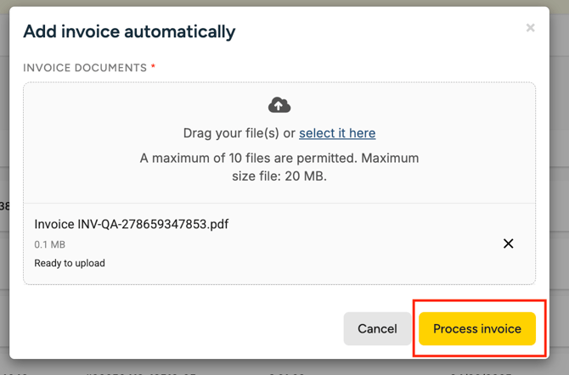The height and width of the screenshot is (375, 569).
Task: Click the 'Add invoice automatically' dialog title
Action: [129, 31]
